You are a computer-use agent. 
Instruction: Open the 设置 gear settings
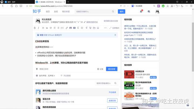(100, 69)
